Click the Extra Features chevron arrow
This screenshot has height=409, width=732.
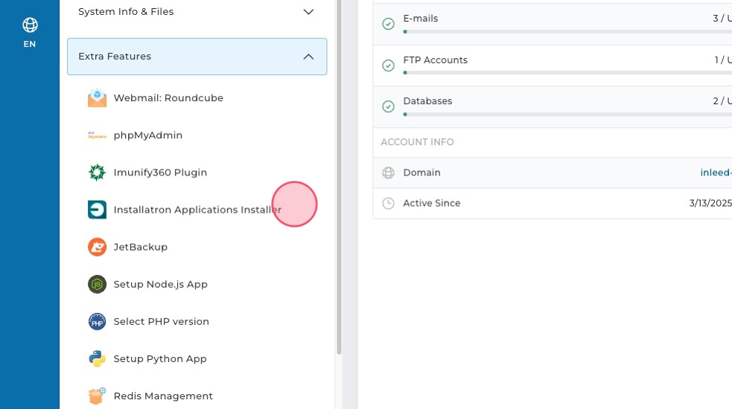[308, 57]
